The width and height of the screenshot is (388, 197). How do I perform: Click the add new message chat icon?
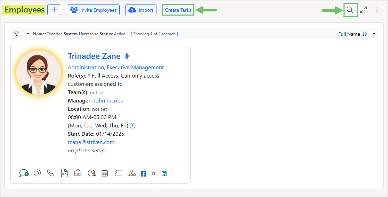(24, 173)
